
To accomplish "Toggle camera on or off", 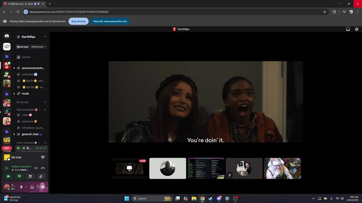I will point(8,176).
